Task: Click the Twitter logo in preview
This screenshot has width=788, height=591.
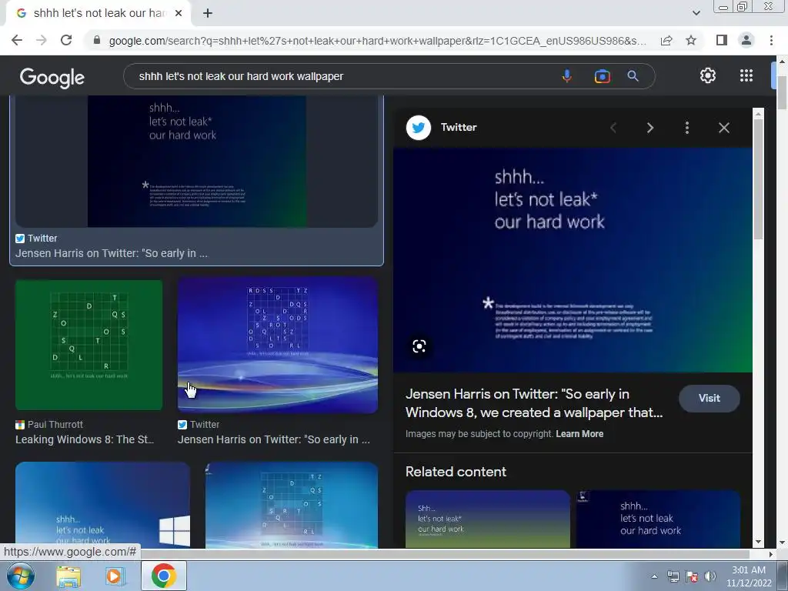Action: tap(418, 128)
